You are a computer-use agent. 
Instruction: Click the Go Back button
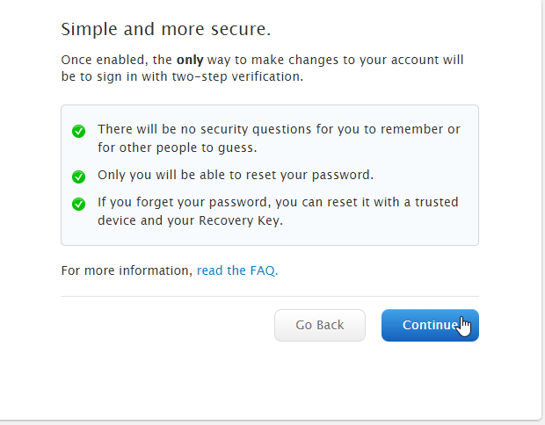[x=320, y=326]
